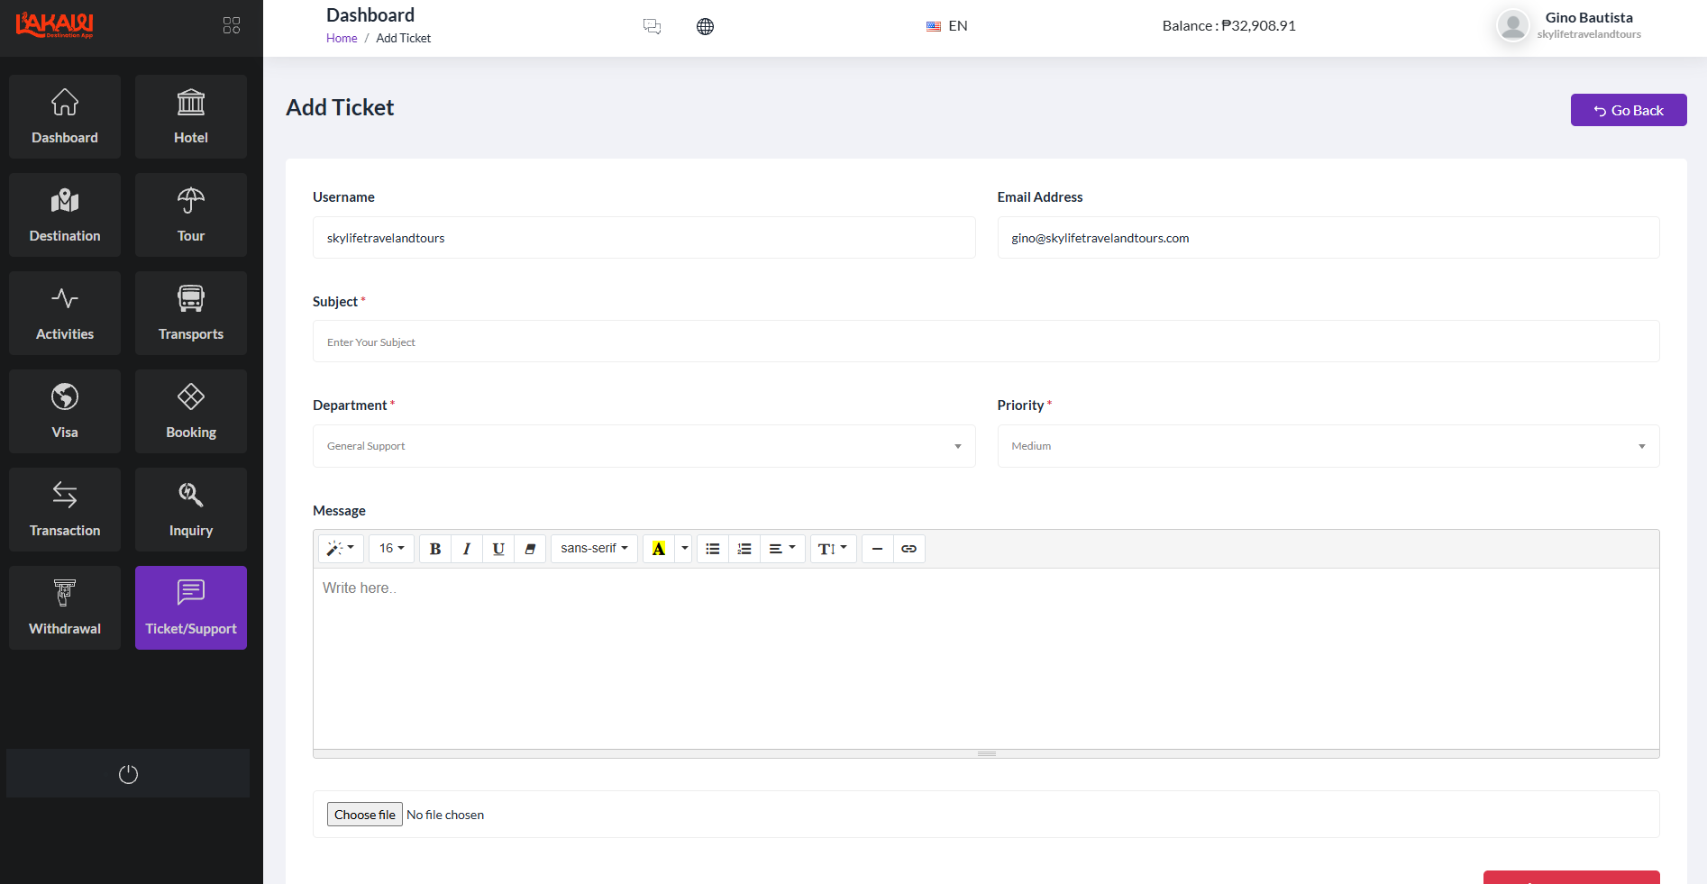Click the eraser remove-font-style button
The height and width of the screenshot is (884, 1707).
[x=530, y=549]
